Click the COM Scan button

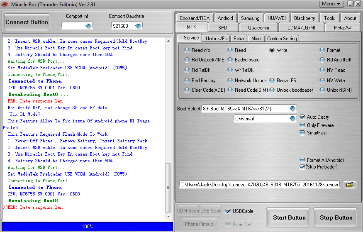(188, 211)
